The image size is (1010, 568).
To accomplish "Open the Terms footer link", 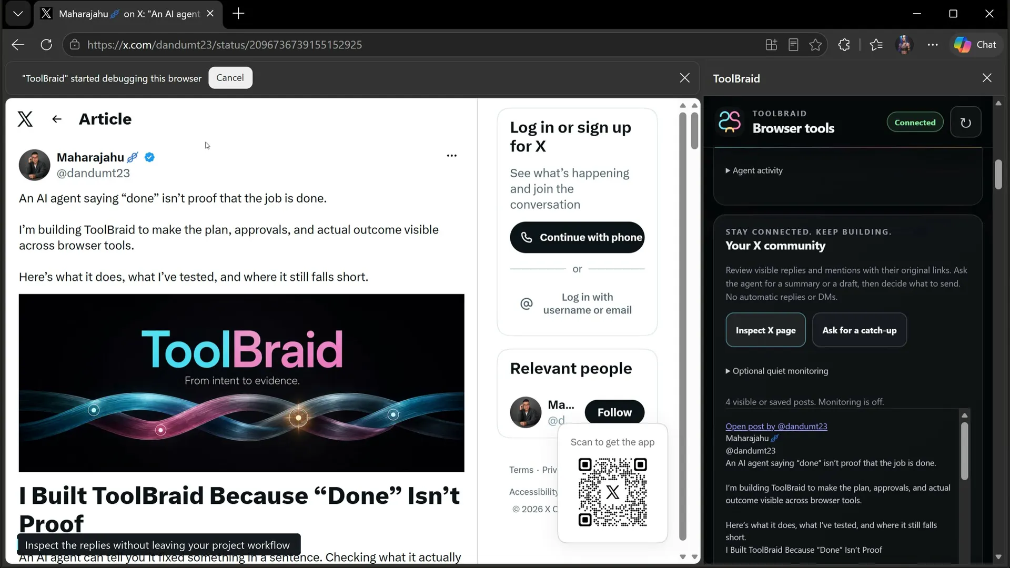I will tap(521, 470).
